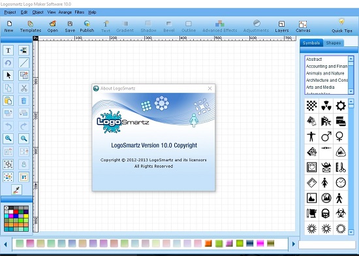Image resolution: width=359 pixels, height=256 pixels.
Task: Open Advanced Effects
Action: tap(219, 26)
